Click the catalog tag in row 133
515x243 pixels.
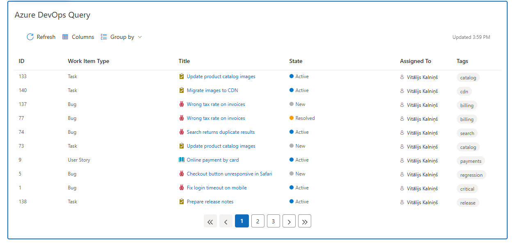click(468, 78)
